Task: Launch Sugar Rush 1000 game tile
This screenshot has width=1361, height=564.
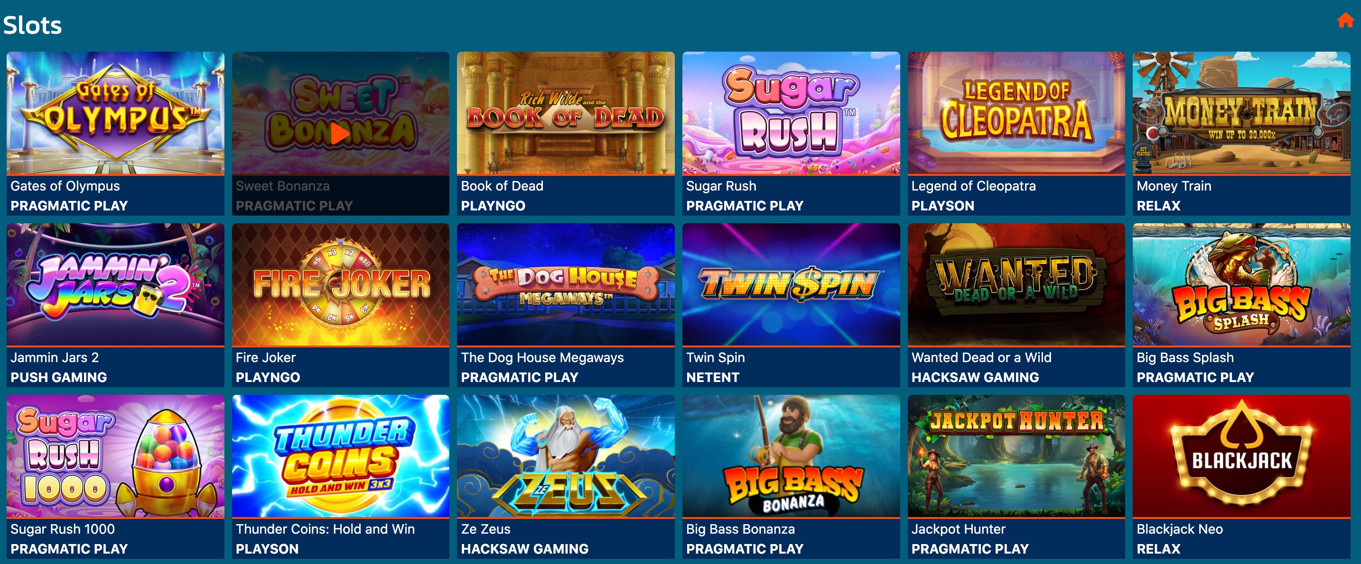Action: 115,476
